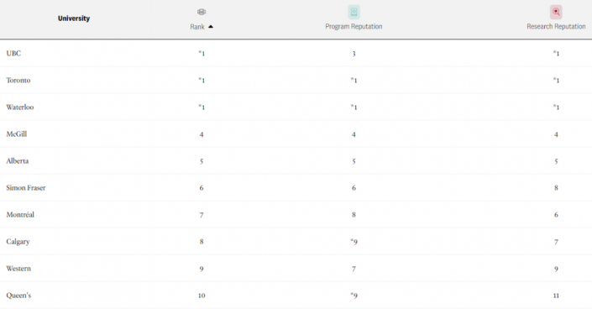Image resolution: width=592 pixels, height=309 pixels.
Task: Click Queen's research reputation value 11
Action: pyautogui.click(x=556, y=296)
